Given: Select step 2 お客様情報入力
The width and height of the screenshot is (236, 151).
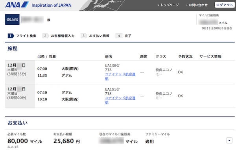Looking at the screenshot, I should [59, 36].
